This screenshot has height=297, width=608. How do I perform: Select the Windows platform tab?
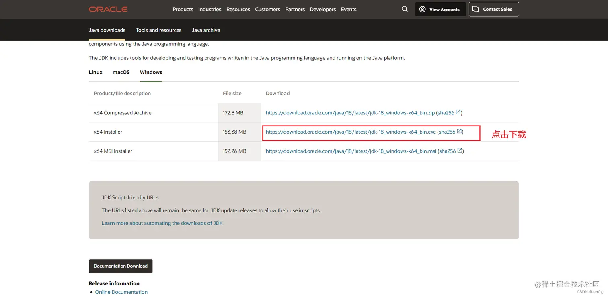pos(151,72)
